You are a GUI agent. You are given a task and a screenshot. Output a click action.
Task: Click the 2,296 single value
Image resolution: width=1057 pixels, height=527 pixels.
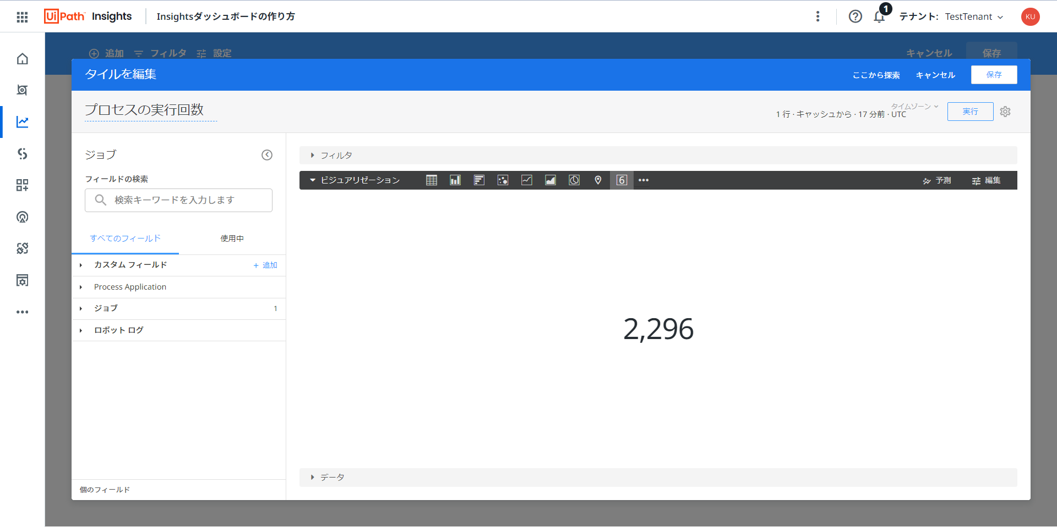(x=658, y=329)
